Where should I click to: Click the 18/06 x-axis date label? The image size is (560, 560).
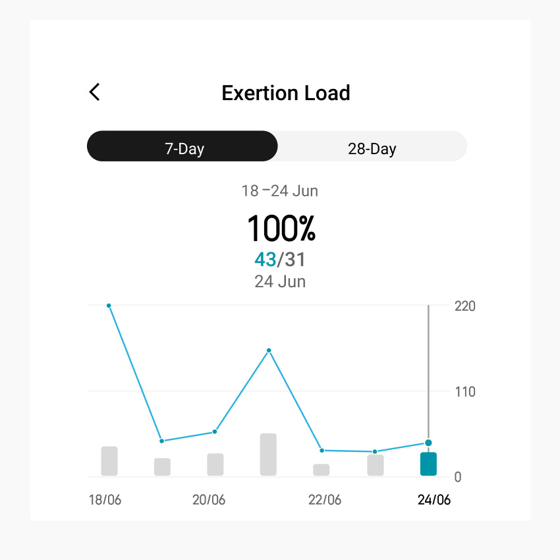(105, 500)
